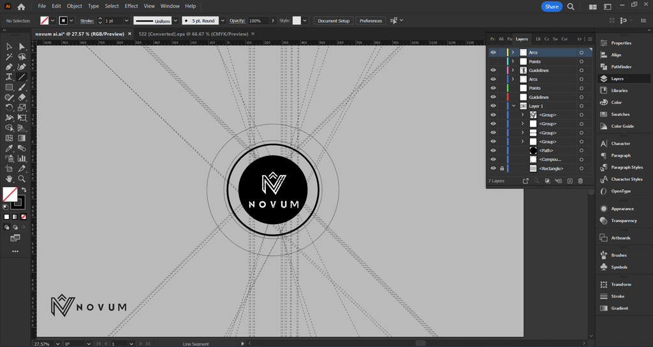
Task: Create new layer using plus icon
Action: (569, 181)
